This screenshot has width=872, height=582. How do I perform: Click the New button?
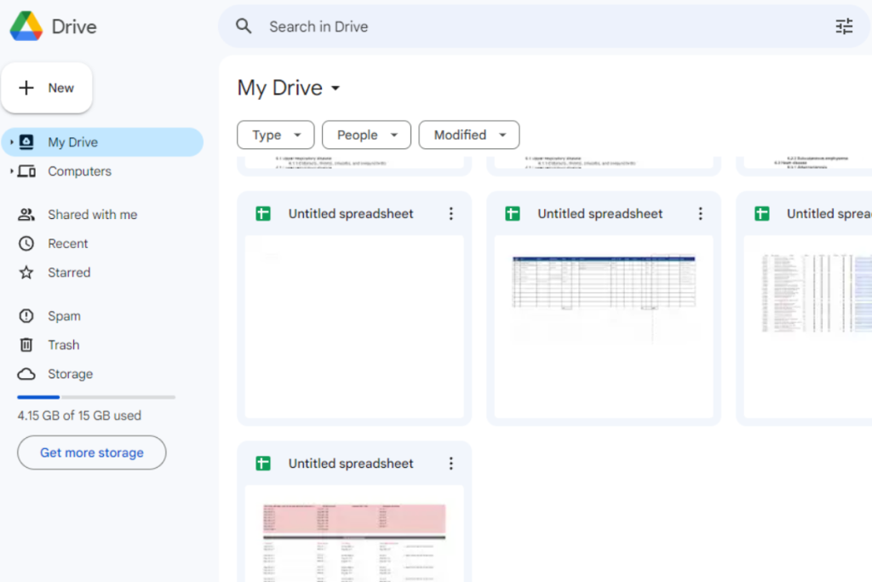47,88
